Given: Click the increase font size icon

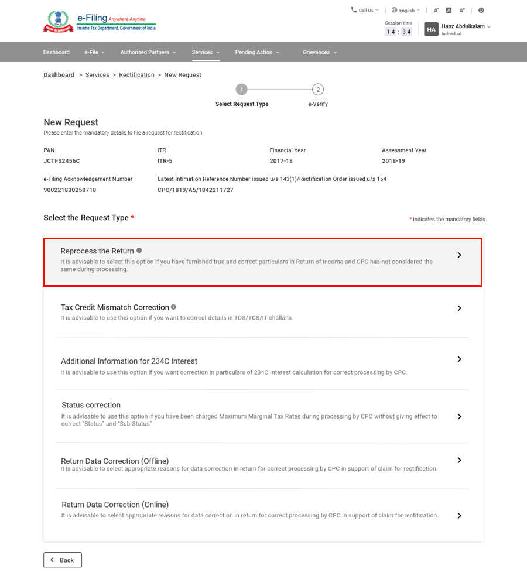Looking at the screenshot, I should tap(463, 10).
